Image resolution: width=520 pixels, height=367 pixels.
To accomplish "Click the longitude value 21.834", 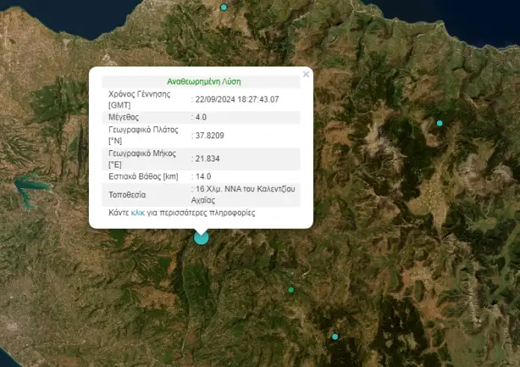I will (207, 158).
